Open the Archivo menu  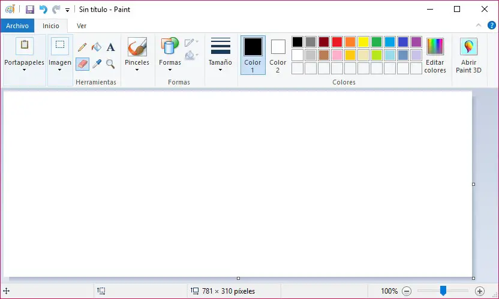pos(17,25)
